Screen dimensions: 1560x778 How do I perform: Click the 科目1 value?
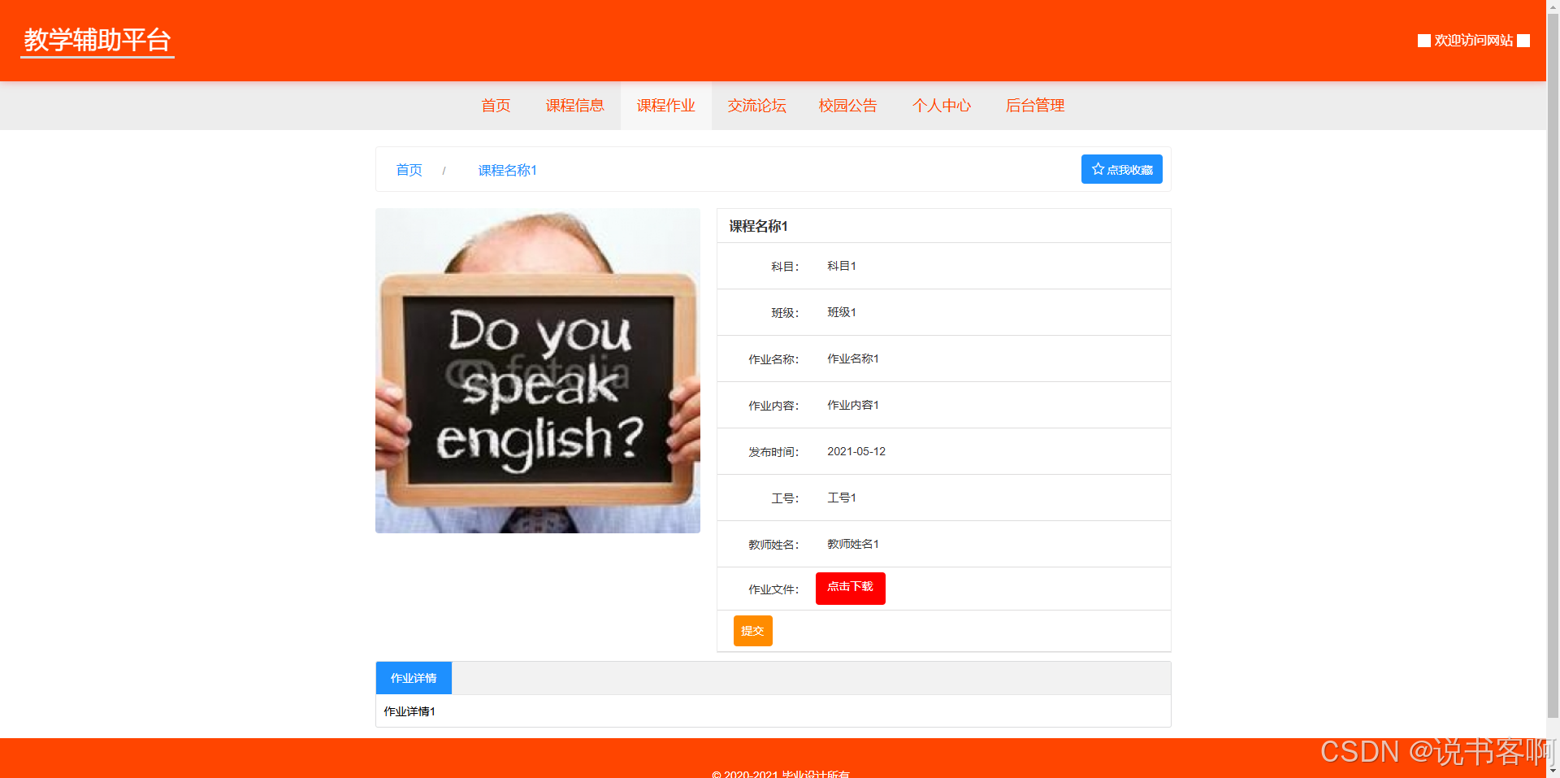pos(842,266)
